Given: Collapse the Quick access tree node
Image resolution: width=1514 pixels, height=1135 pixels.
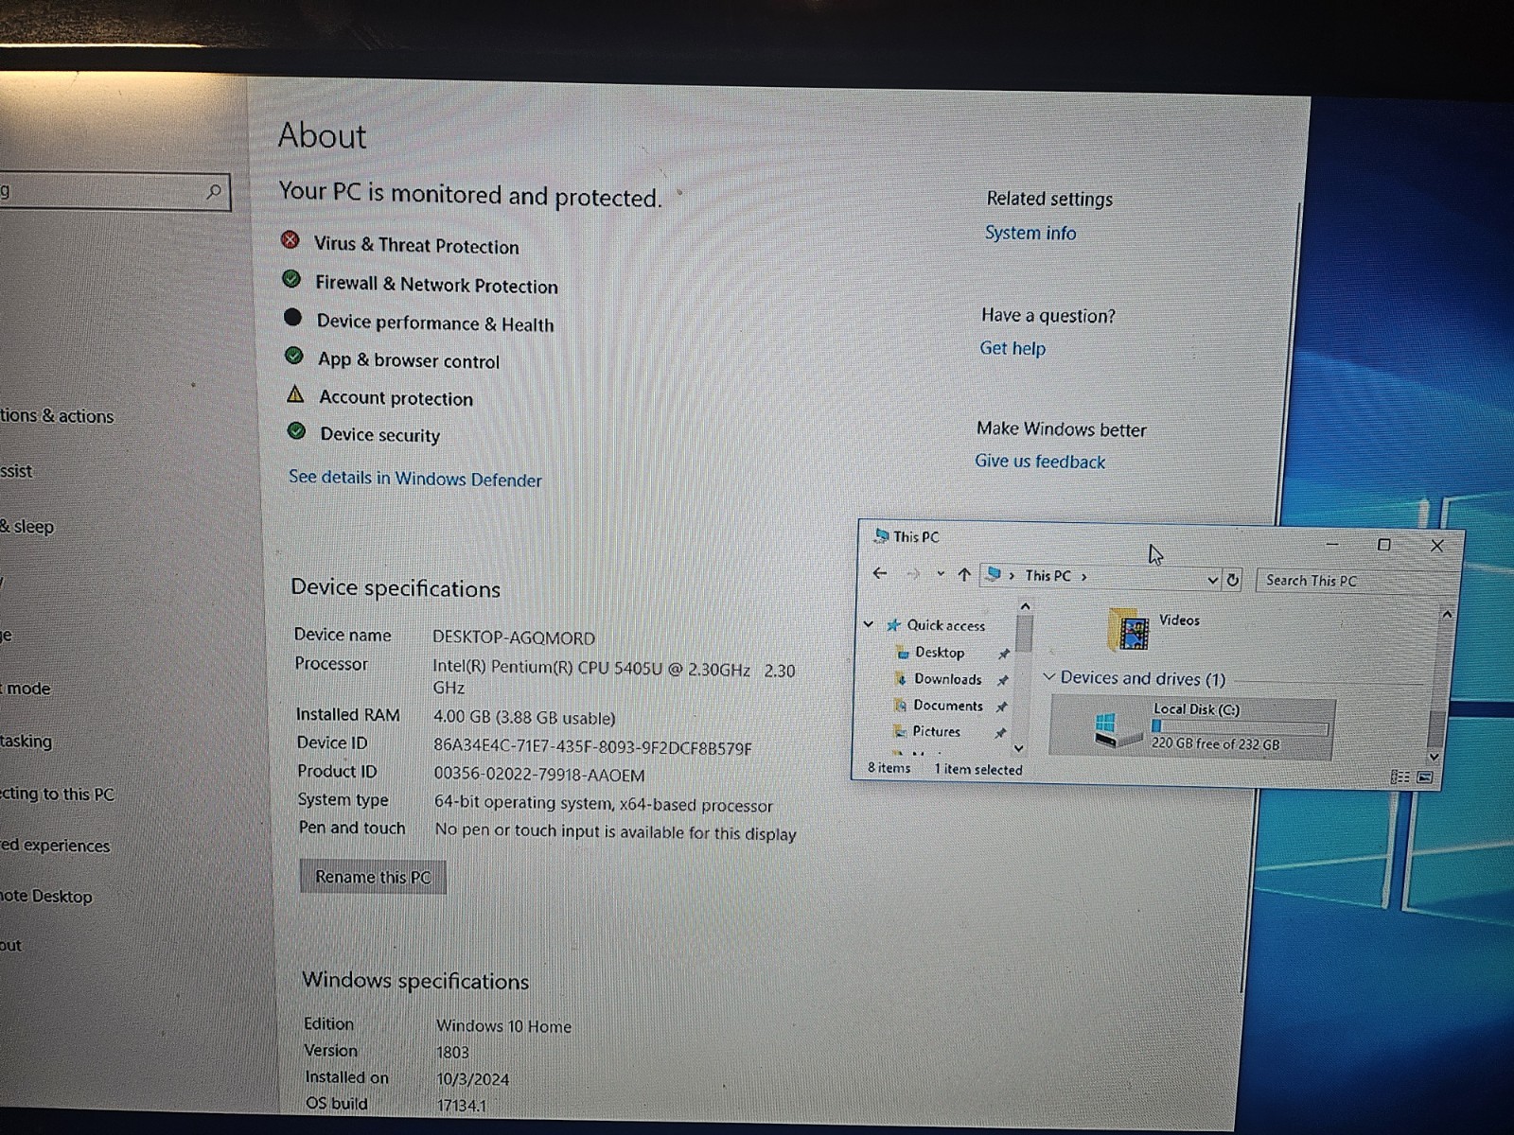Looking at the screenshot, I should tap(869, 624).
